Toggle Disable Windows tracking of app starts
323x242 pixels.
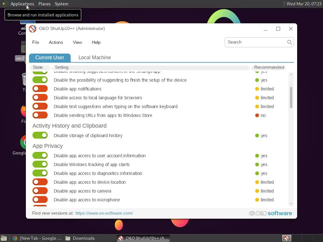click(x=40, y=164)
